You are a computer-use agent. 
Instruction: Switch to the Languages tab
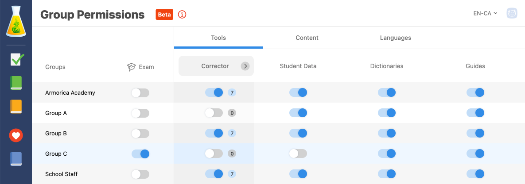[396, 38]
